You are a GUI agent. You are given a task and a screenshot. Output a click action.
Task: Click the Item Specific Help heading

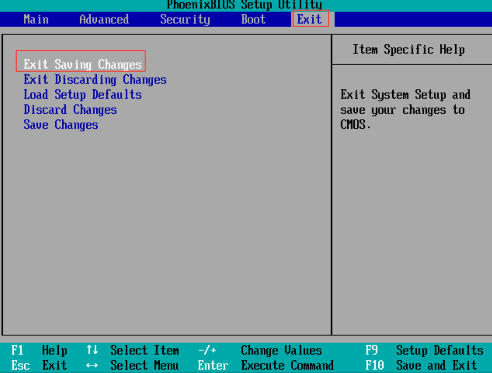409,50
